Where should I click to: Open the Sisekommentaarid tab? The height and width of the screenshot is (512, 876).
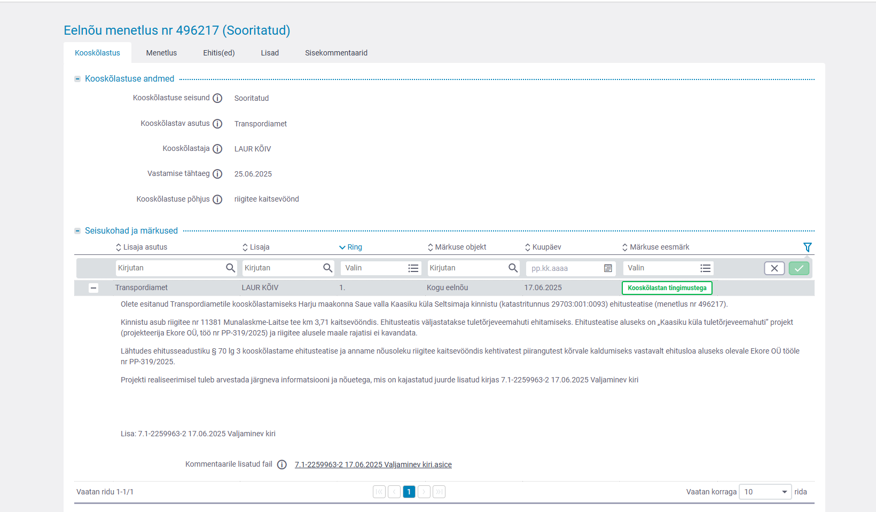point(336,53)
